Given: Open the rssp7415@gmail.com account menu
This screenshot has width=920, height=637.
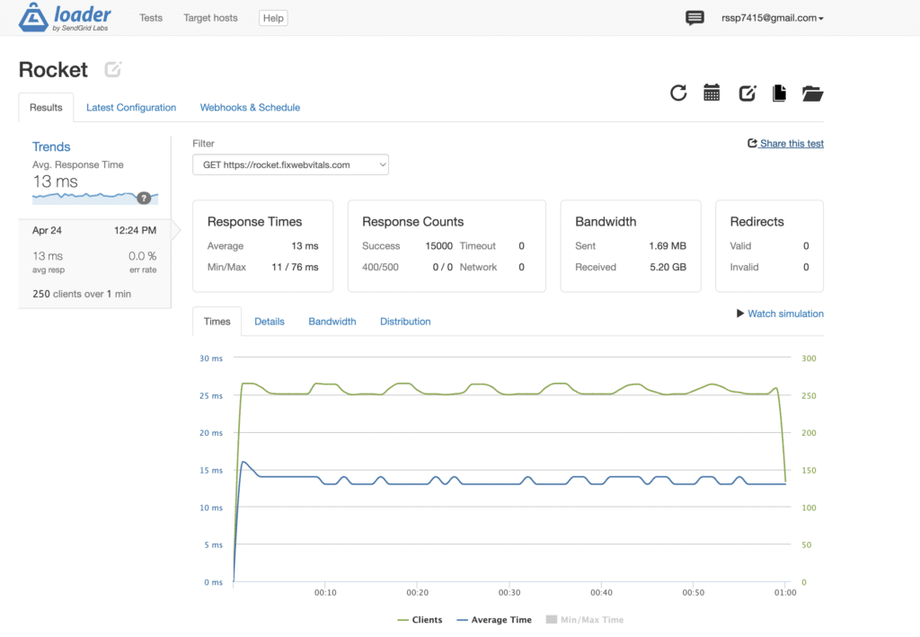Looking at the screenshot, I should click(x=772, y=18).
